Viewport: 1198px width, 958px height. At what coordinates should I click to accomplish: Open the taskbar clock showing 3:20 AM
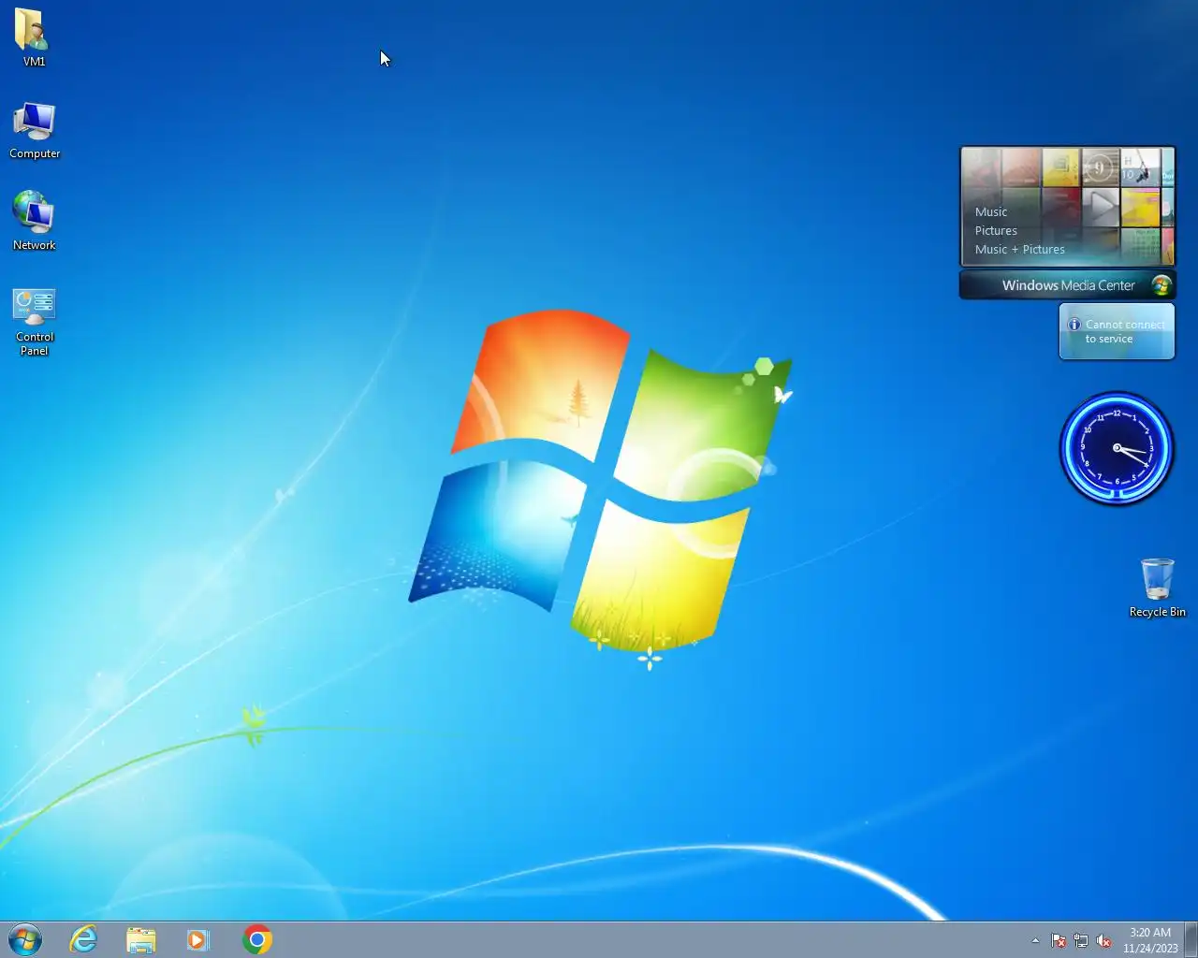click(x=1150, y=940)
